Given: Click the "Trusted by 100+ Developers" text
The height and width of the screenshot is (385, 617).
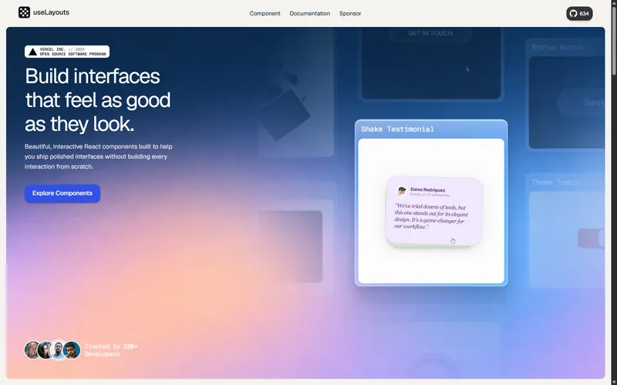Looking at the screenshot, I should (111, 350).
